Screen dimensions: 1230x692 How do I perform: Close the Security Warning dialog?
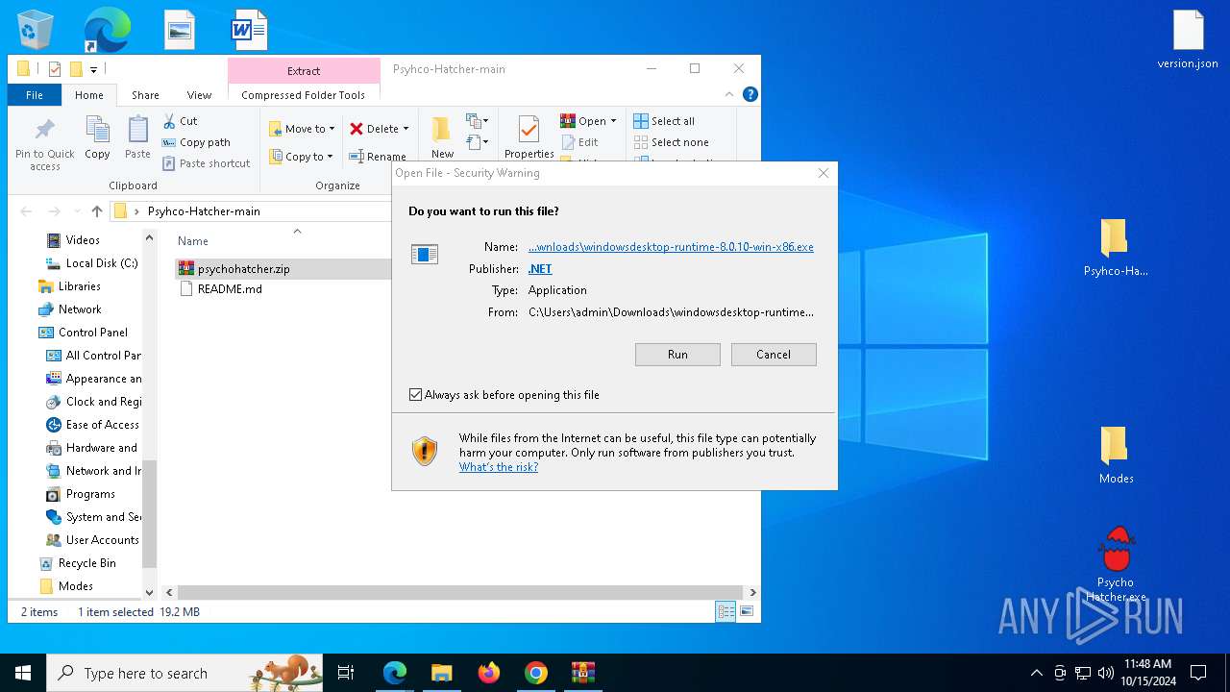coord(824,173)
